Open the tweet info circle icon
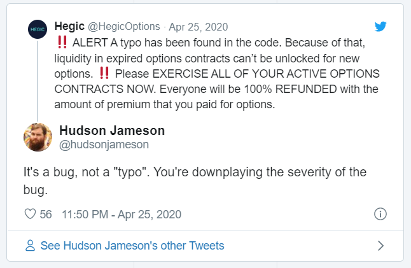Viewport: 411px width, 268px height. [380, 214]
